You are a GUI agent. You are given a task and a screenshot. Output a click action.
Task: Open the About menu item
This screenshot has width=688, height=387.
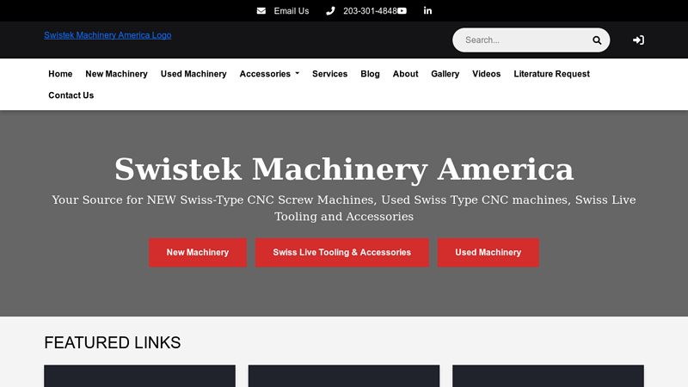tap(405, 74)
